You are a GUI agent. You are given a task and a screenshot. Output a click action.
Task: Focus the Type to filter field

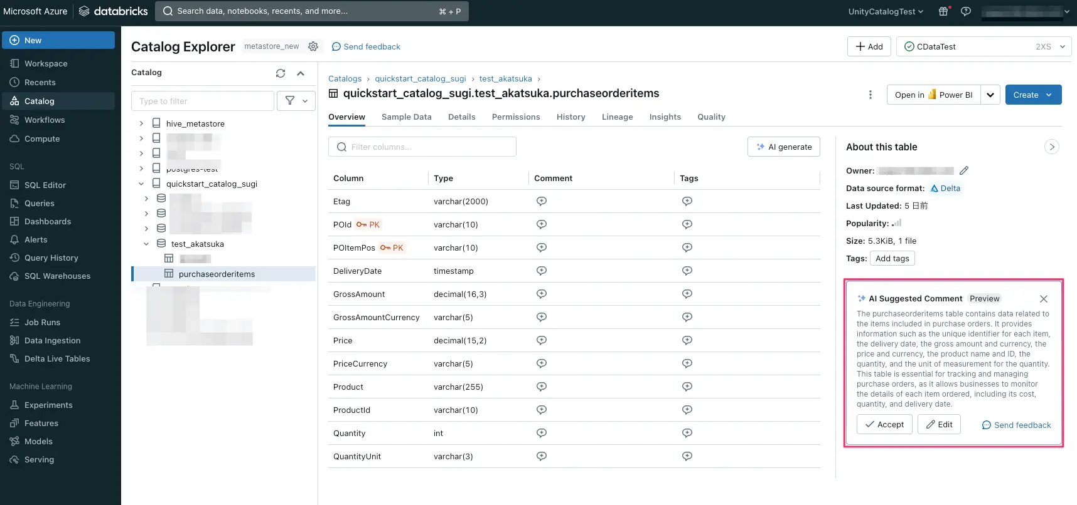click(x=203, y=101)
